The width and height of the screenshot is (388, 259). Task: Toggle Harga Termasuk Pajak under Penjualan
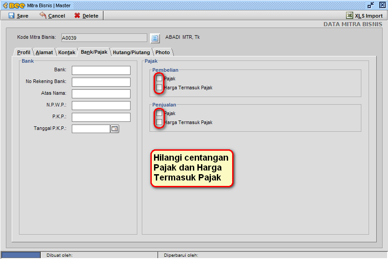159,122
